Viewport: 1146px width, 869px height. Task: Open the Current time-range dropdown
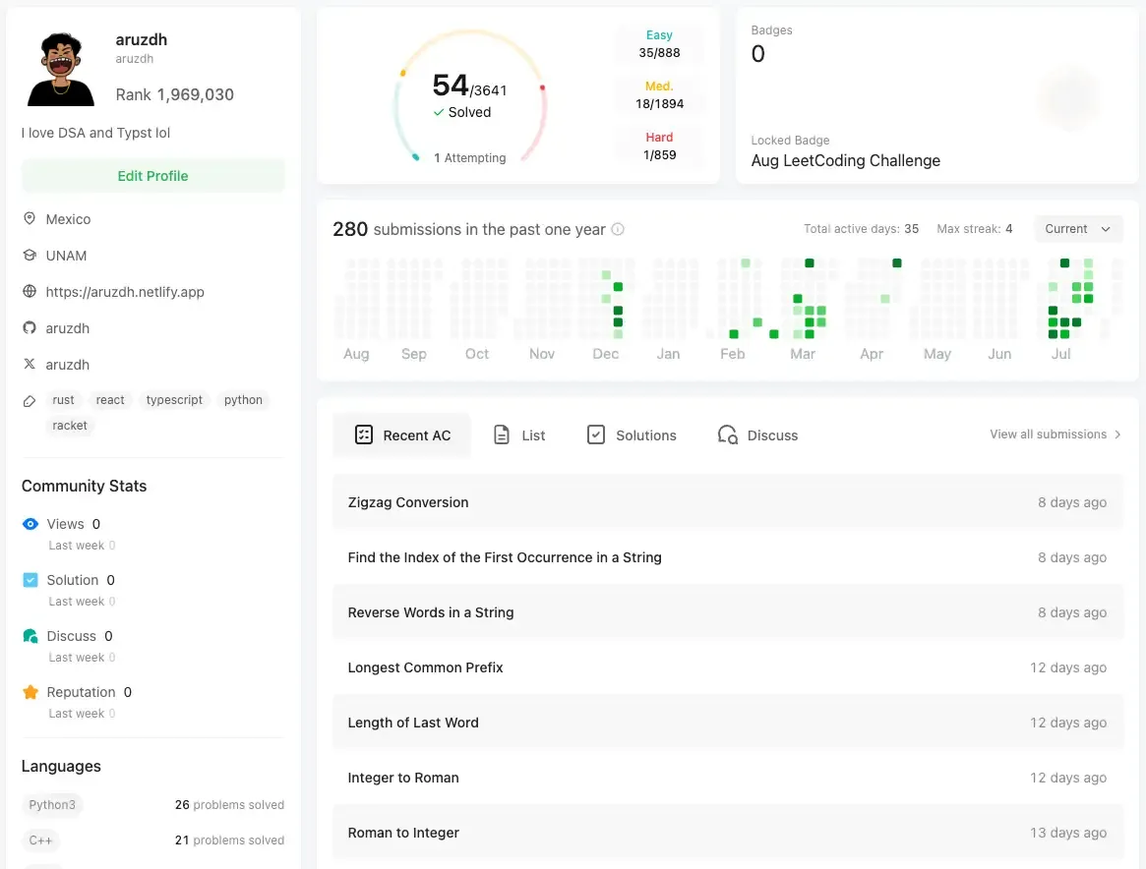click(x=1077, y=228)
